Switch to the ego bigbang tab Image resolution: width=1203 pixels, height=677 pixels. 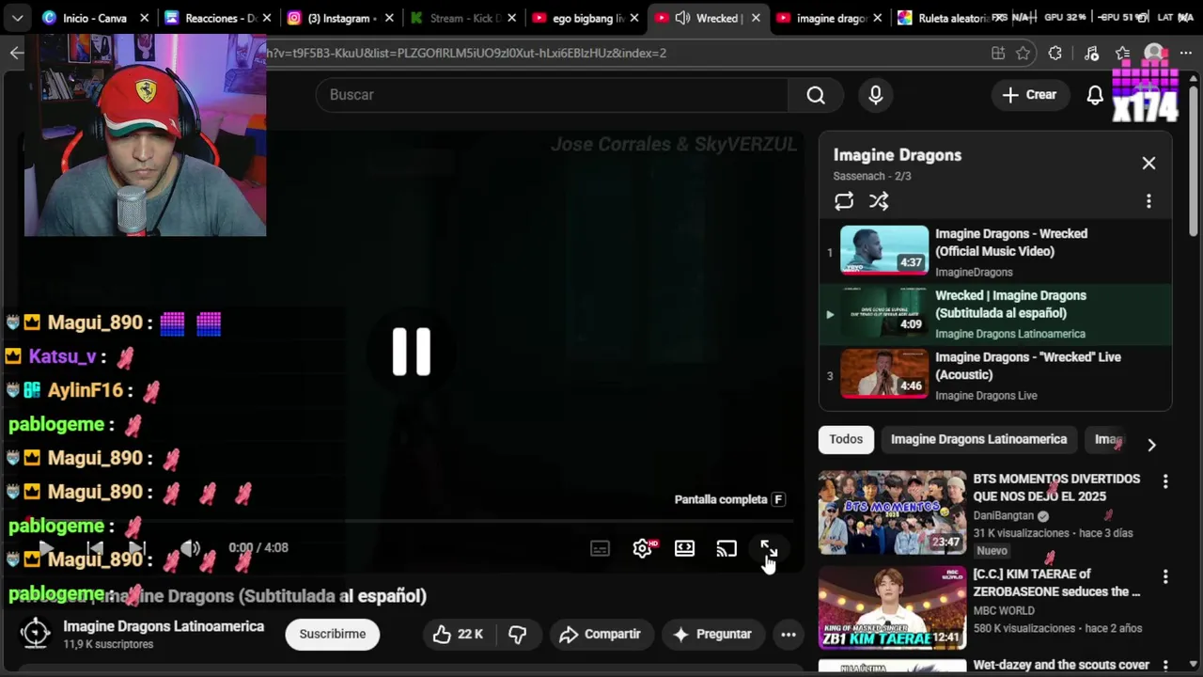[588, 18]
